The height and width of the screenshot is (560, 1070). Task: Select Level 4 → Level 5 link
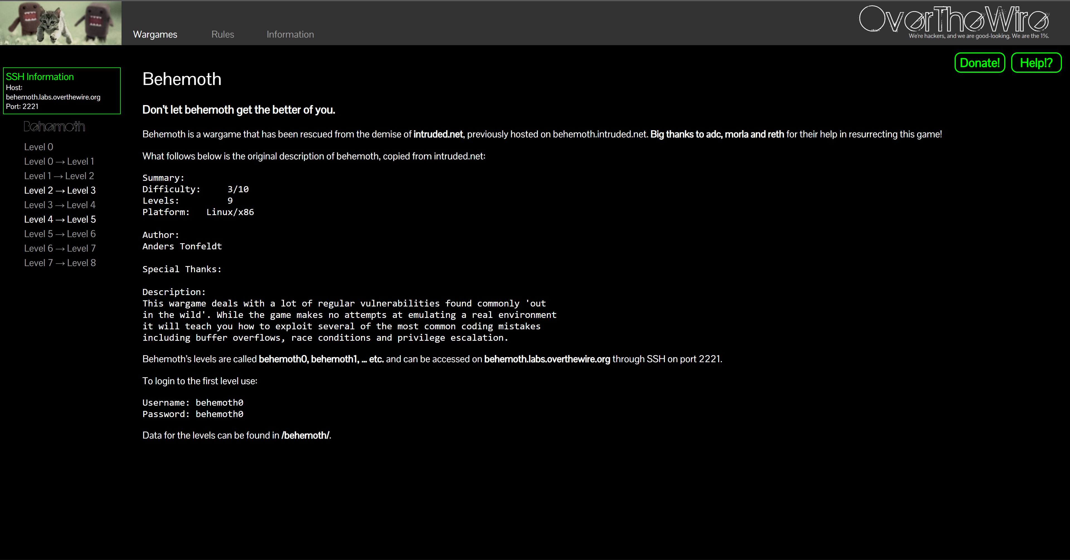click(60, 220)
